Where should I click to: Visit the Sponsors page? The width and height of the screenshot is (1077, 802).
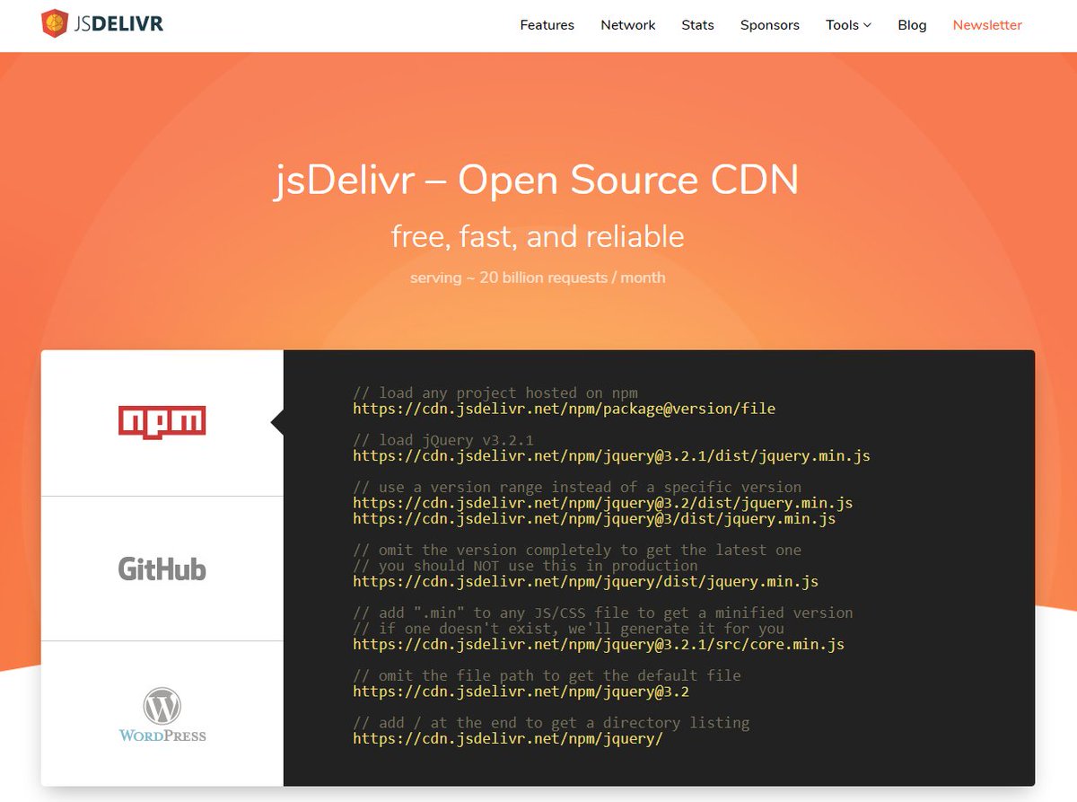click(x=769, y=25)
